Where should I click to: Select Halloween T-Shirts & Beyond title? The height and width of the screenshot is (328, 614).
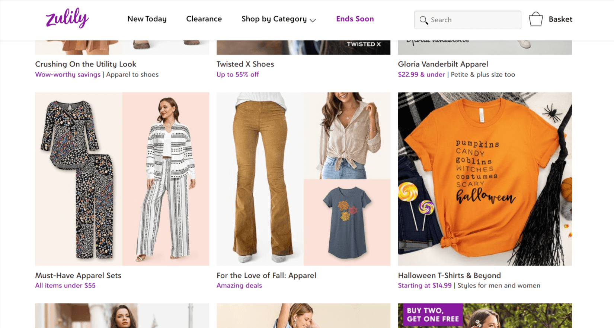click(x=449, y=275)
